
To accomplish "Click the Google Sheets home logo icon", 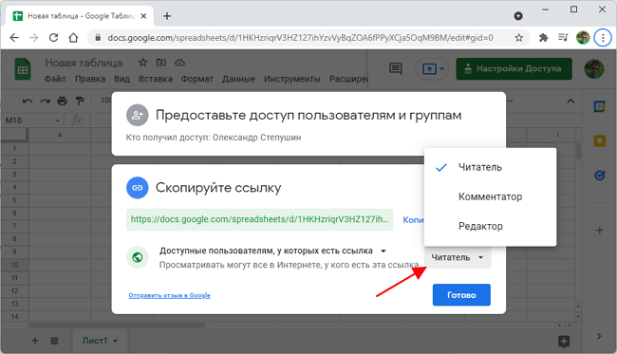I will (x=23, y=69).
